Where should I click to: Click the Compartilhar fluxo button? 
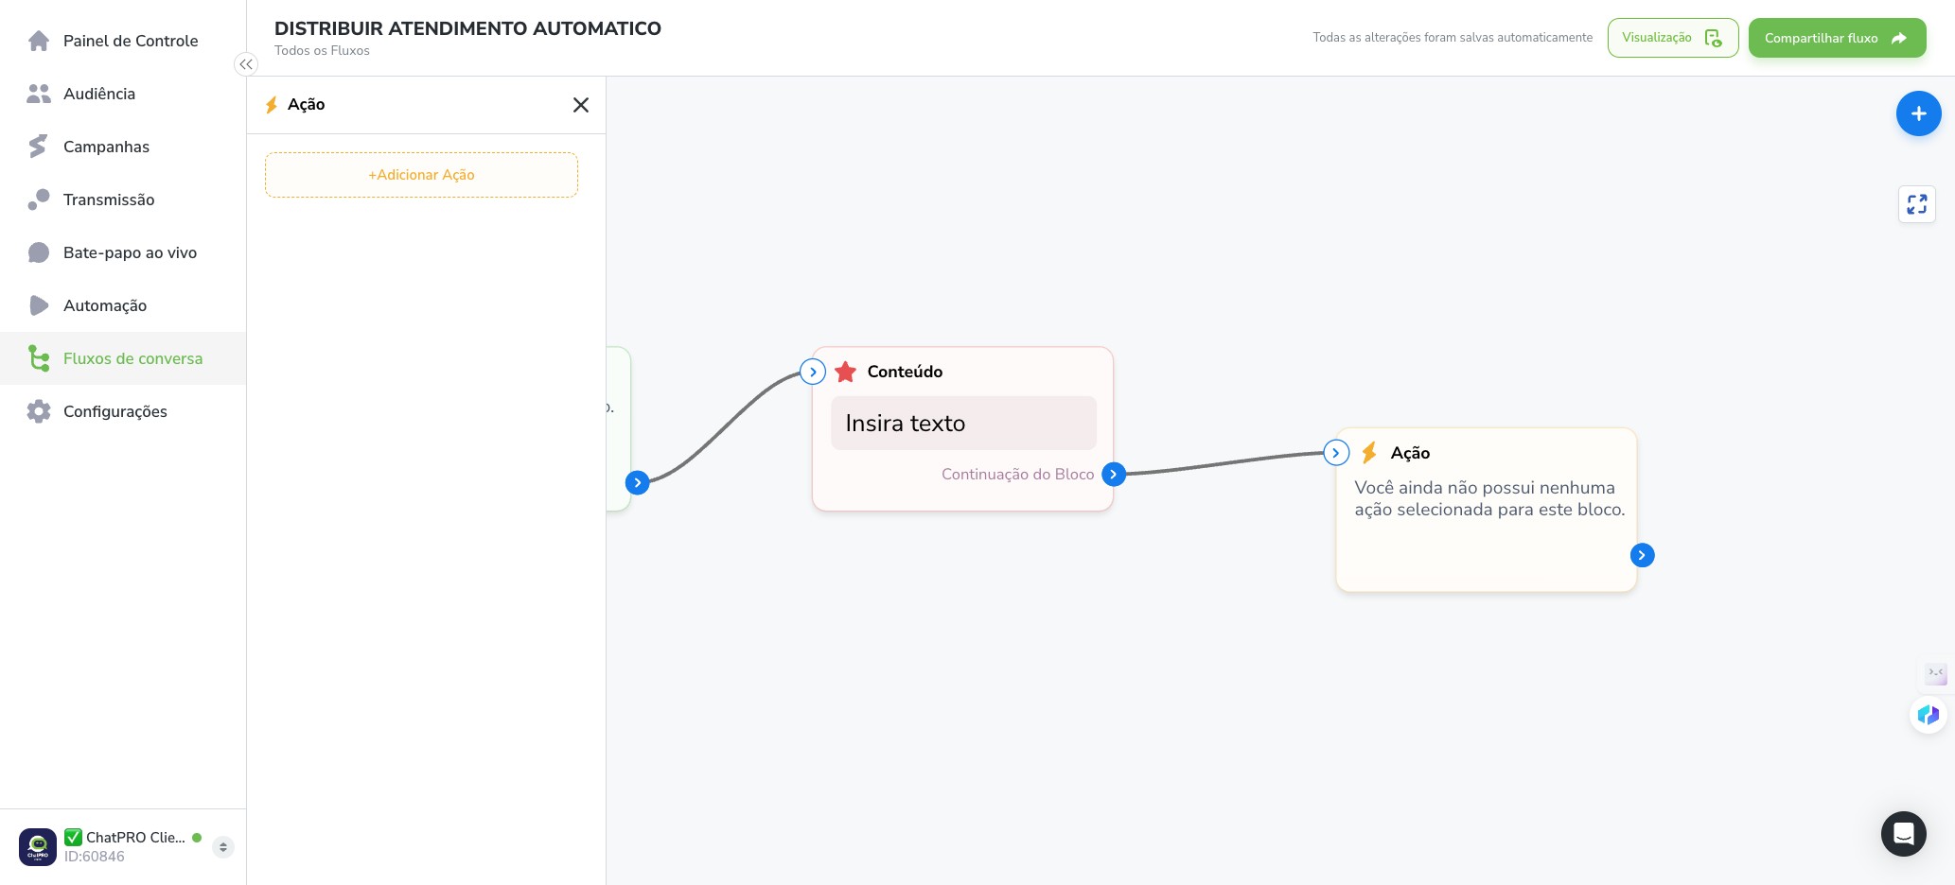tap(1837, 38)
